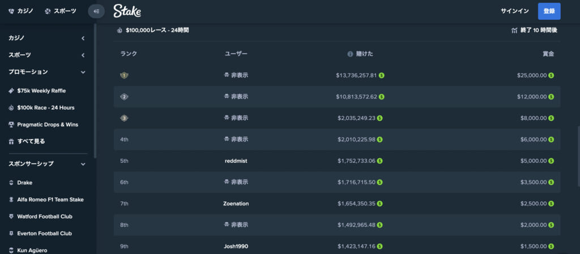
Task: Click prize amount $1,500.00
Action: pyautogui.click(x=534, y=247)
